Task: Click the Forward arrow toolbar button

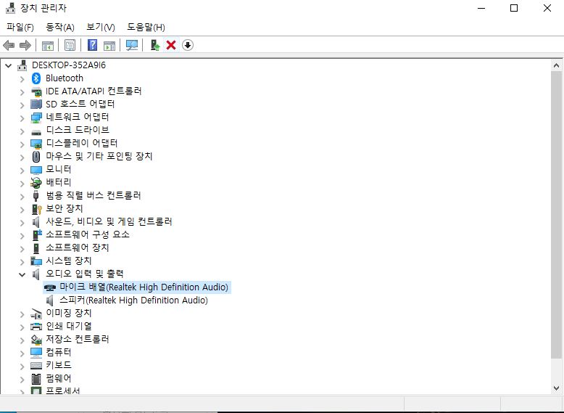Action: coord(25,46)
